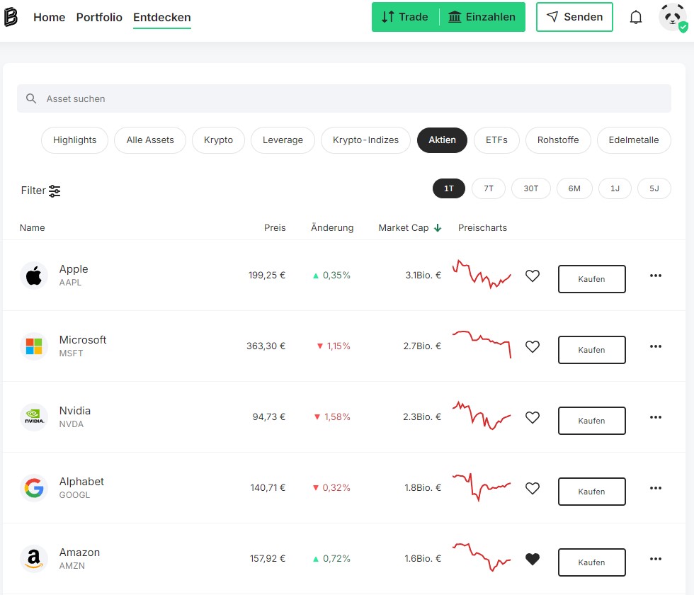
Task: Switch to the ETFs category tab
Action: click(496, 140)
